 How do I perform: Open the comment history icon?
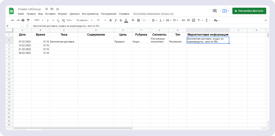tap(215, 11)
